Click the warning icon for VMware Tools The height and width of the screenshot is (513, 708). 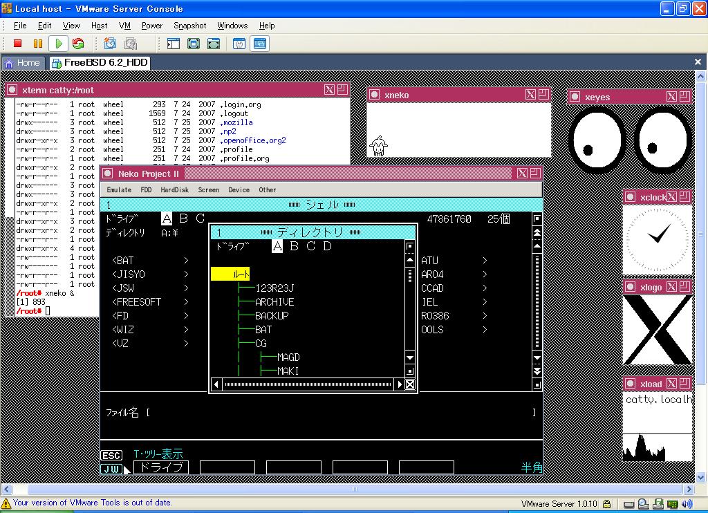[6, 503]
